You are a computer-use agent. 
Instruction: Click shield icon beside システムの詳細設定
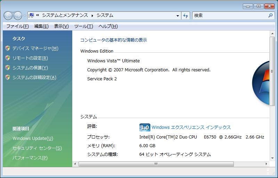pos(8,77)
